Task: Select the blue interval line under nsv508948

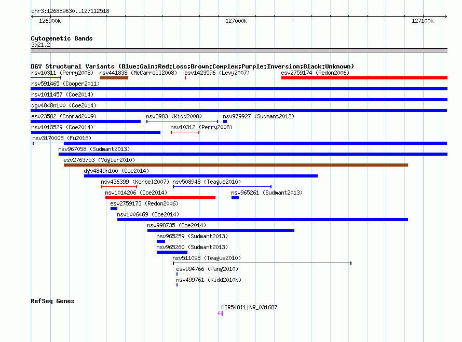Action: (x=222, y=187)
